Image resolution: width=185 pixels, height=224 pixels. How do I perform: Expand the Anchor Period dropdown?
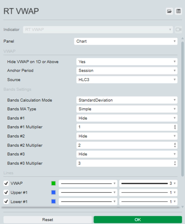pyautogui.click(x=127, y=71)
